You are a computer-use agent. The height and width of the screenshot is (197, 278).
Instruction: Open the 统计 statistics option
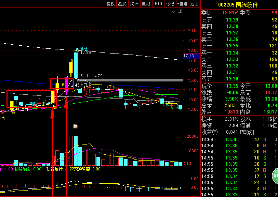click(x=134, y=4)
